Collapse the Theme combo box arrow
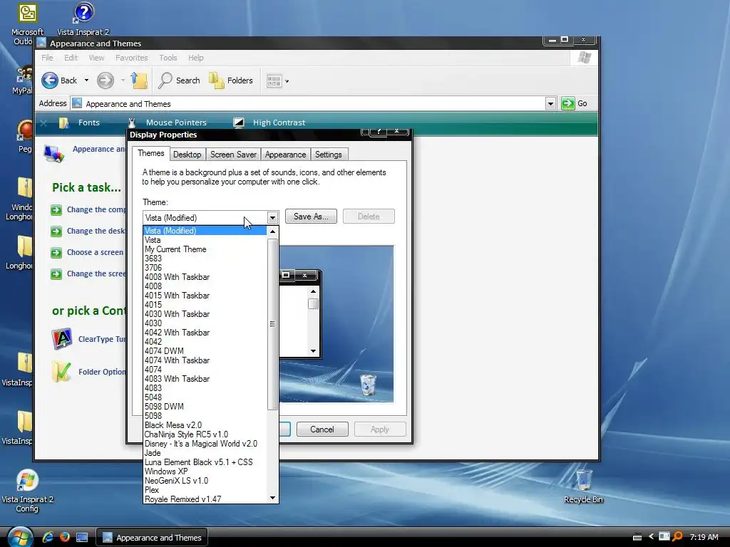 pos(272,217)
